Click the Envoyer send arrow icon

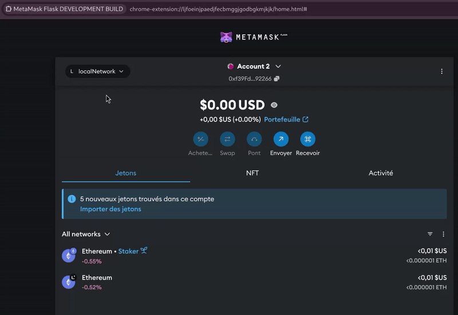coord(281,139)
